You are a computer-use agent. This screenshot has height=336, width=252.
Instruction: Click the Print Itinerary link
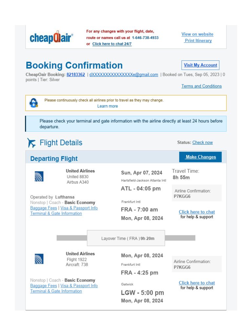(x=198, y=41)
